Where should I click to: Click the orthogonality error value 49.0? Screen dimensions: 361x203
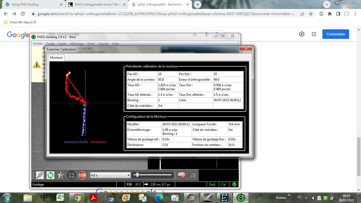pyautogui.click(x=216, y=80)
